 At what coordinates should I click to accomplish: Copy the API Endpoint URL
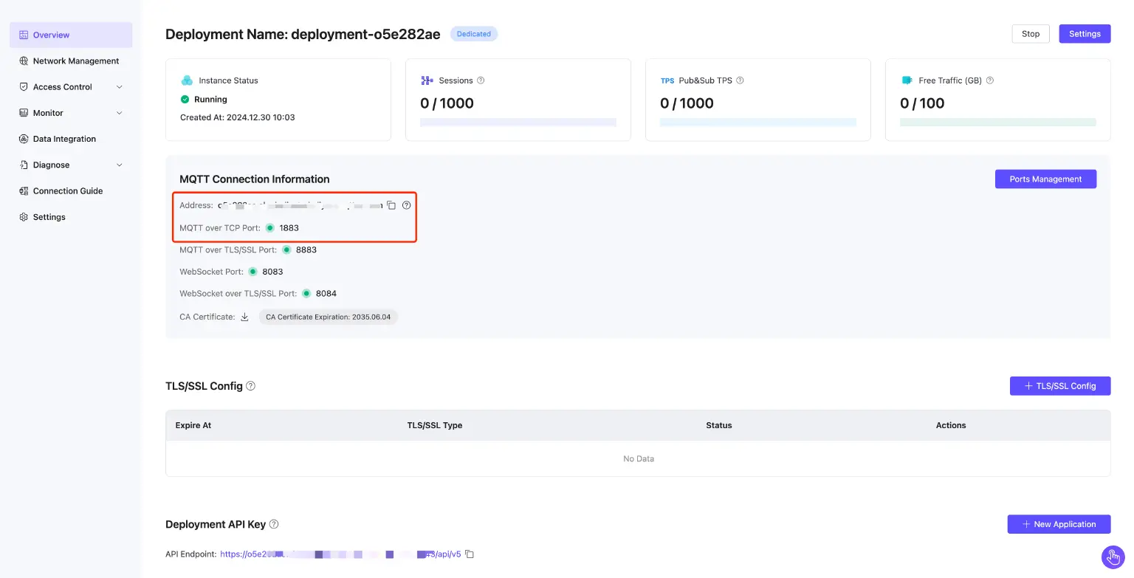[470, 553]
